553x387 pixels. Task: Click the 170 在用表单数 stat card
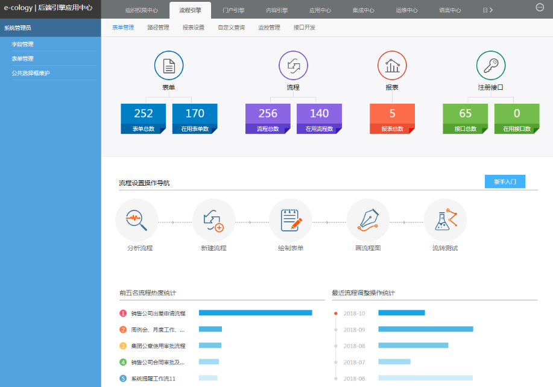coord(195,119)
